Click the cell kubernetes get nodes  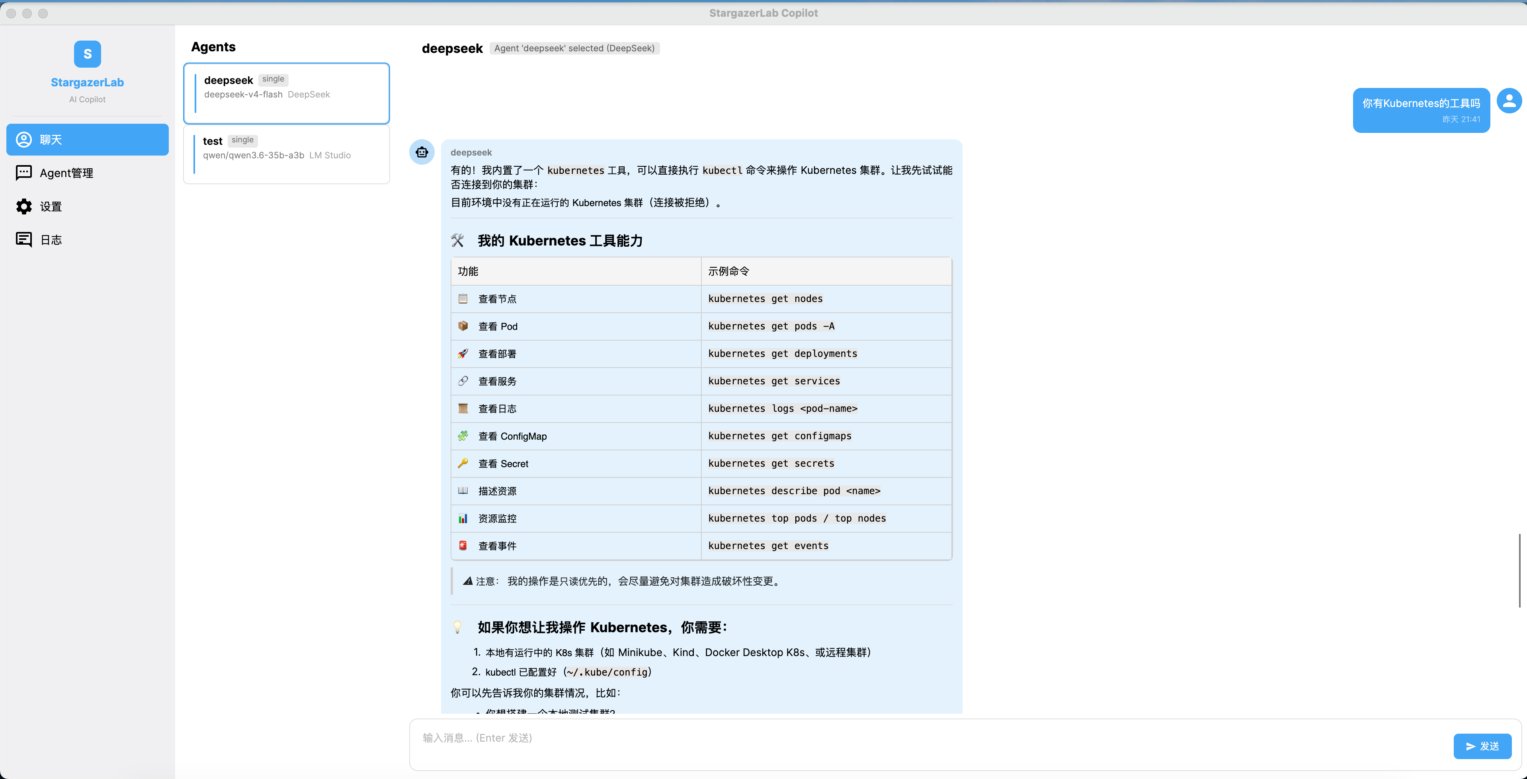click(x=826, y=298)
